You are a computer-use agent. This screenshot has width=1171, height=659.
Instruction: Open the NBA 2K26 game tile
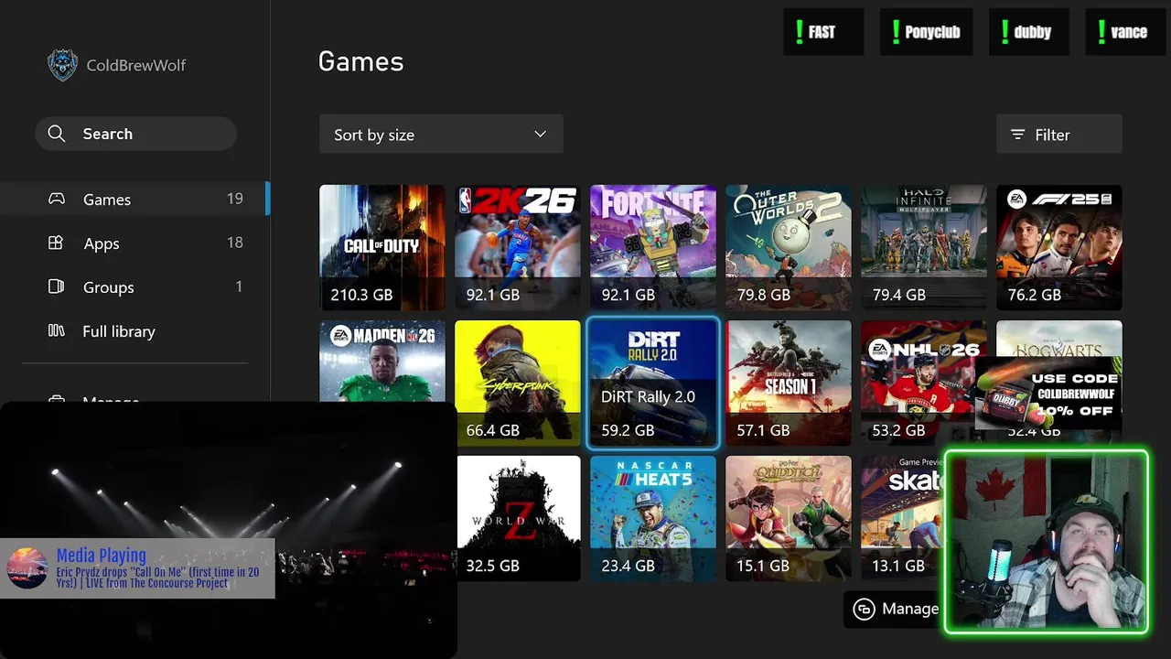[x=518, y=247]
